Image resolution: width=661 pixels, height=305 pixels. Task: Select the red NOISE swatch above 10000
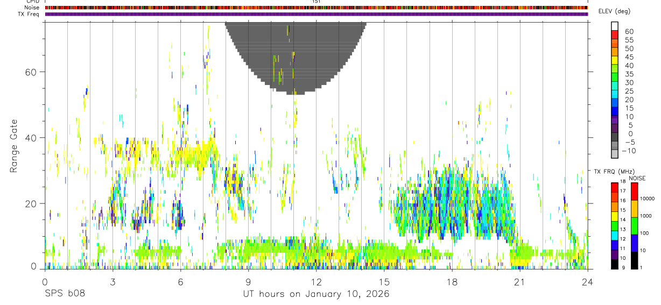coord(634,191)
